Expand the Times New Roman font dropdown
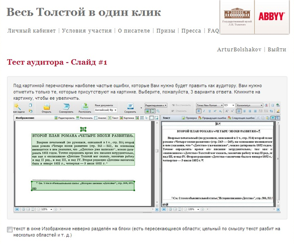This screenshot has height=244, width=294. pos(209,105)
